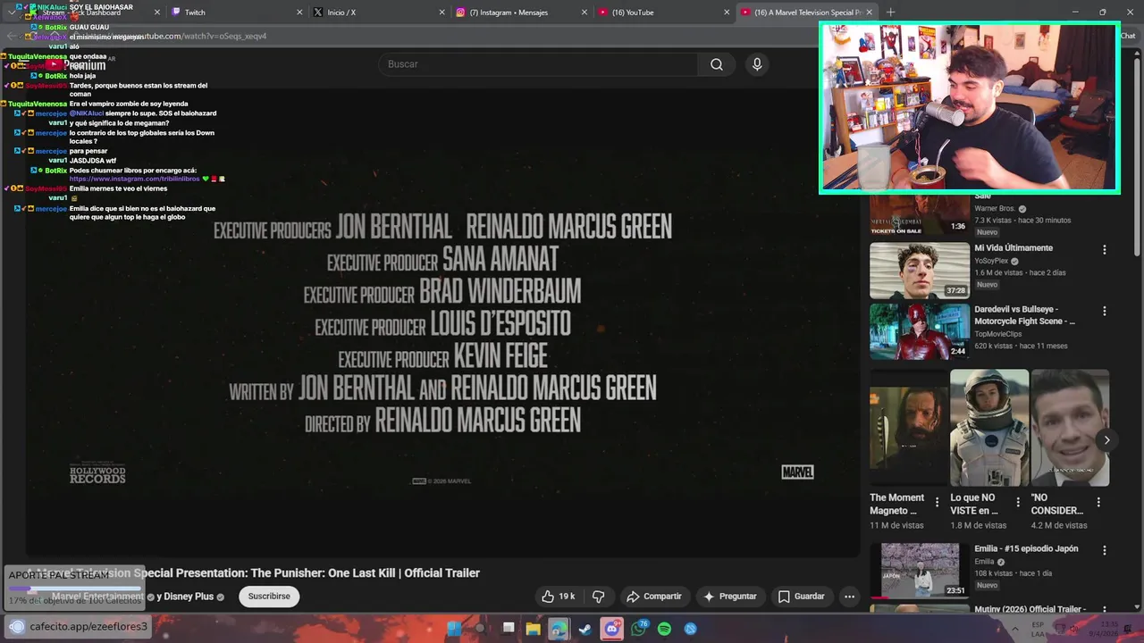Open the Interstellar astronaut short thumbnail
This screenshot has width=1144, height=643.
(x=989, y=428)
